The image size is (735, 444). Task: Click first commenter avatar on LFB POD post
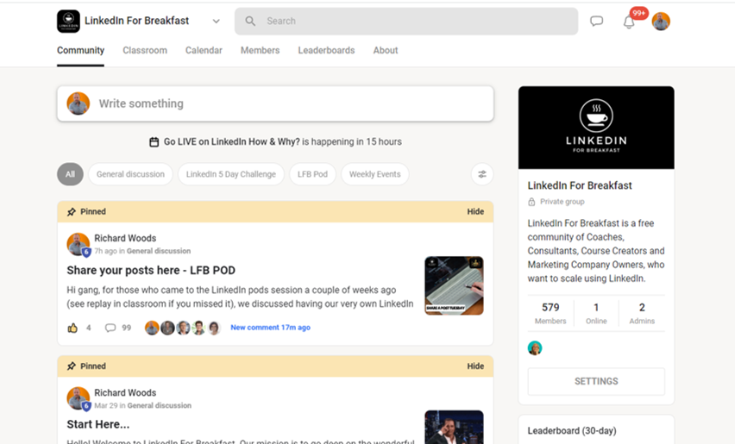pyautogui.click(x=152, y=328)
